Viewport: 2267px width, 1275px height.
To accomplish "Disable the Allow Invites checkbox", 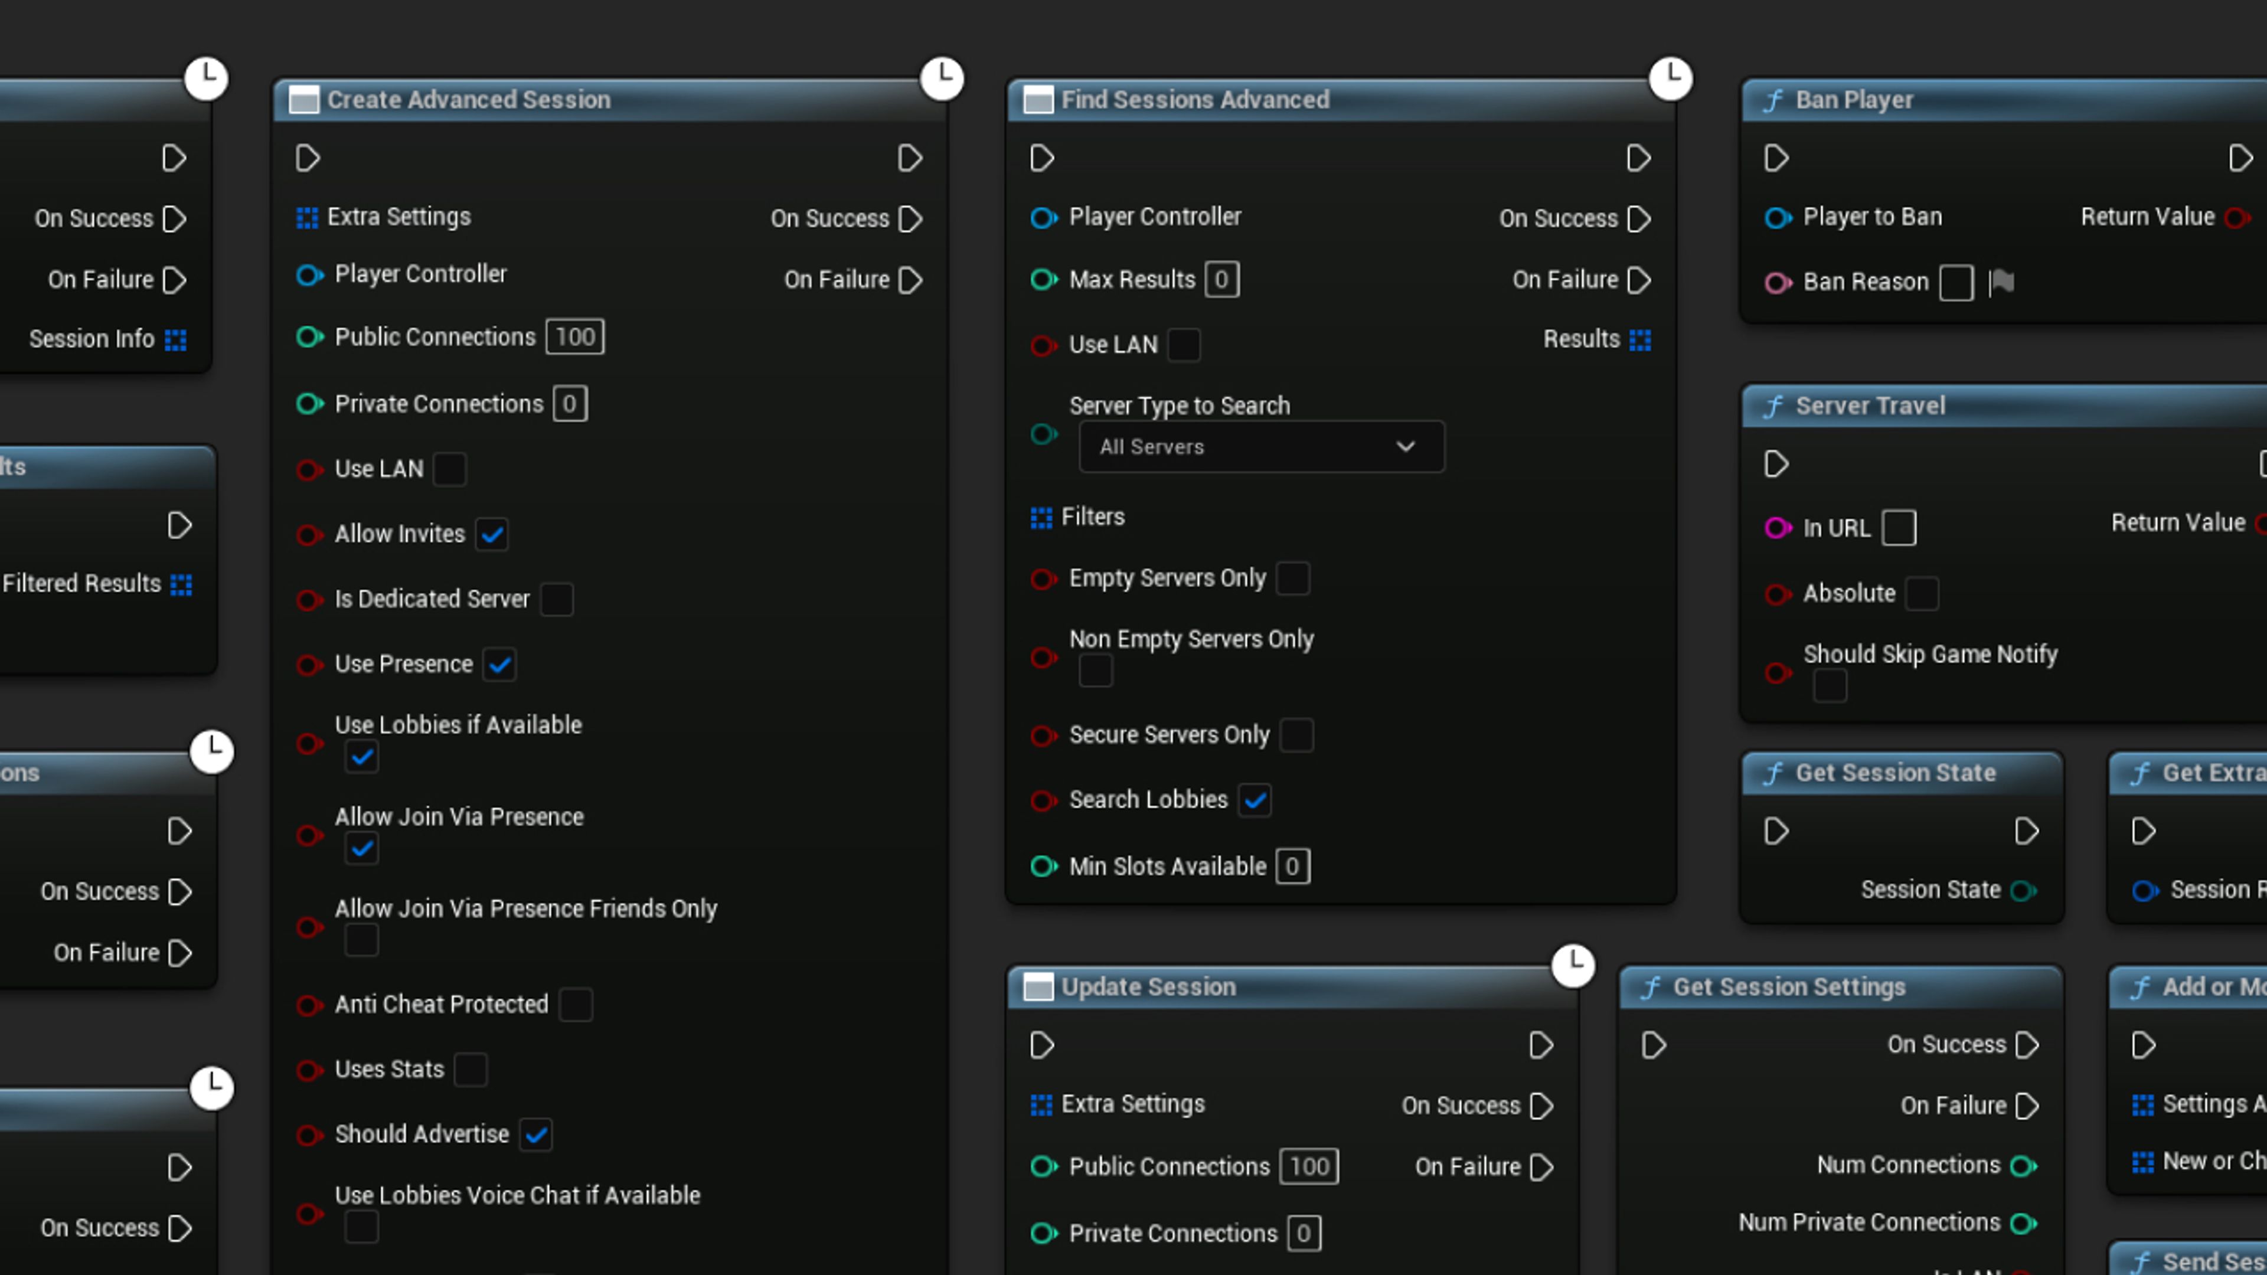I will click(x=492, y=534).
